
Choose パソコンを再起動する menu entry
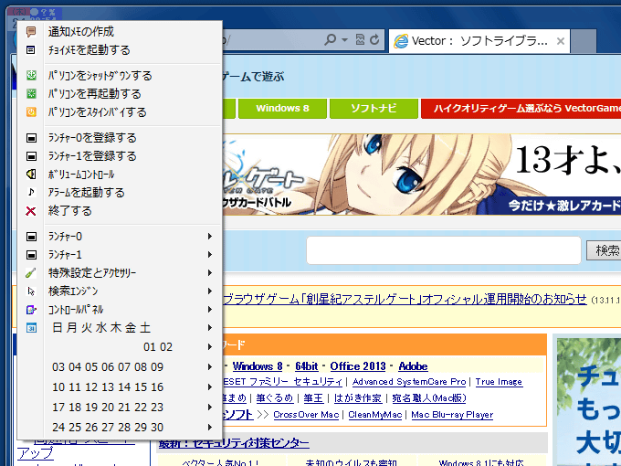point(120,93)
